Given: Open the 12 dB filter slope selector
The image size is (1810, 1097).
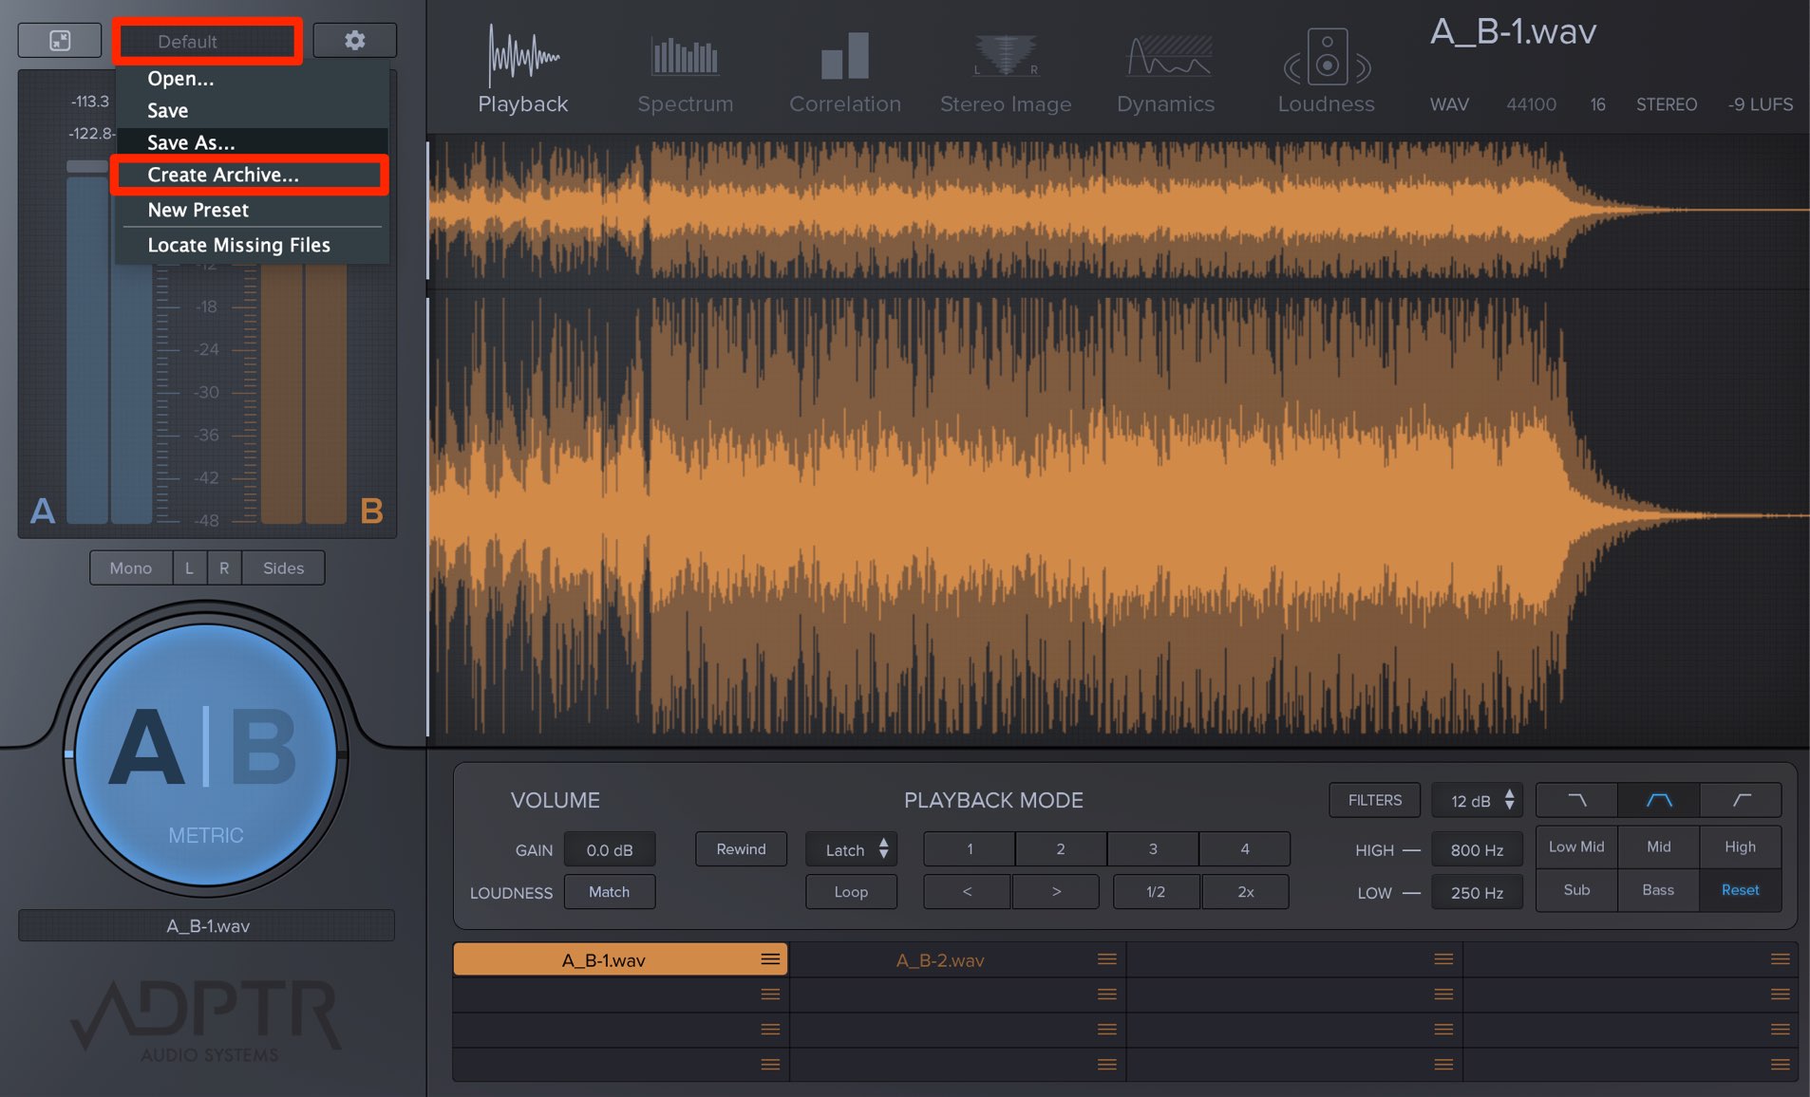Looking at the screenshot, I should [x=1478, y=800].
